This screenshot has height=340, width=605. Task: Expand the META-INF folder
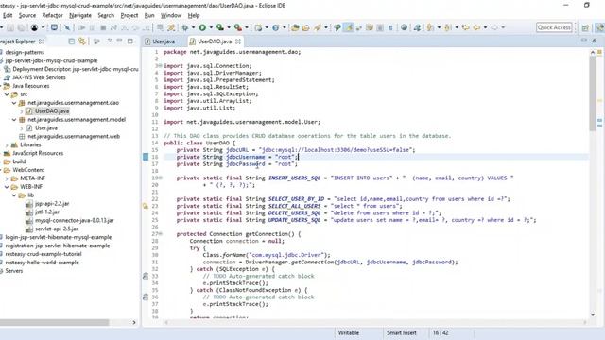pyautogui.click(x=7, y=178)
